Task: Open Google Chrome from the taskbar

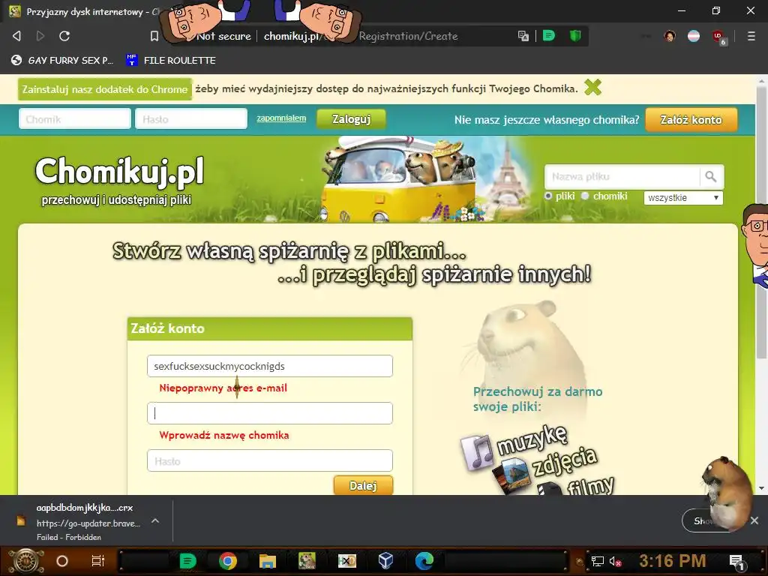Action: (x=228, y=561)
